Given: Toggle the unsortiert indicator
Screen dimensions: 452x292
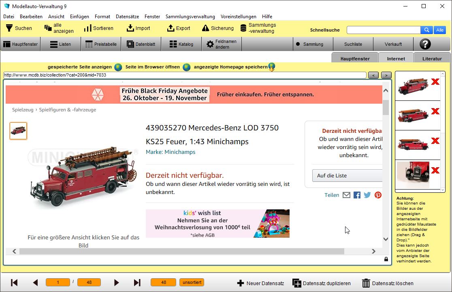Looking at the screenshot, I should (x=192, y=282).
